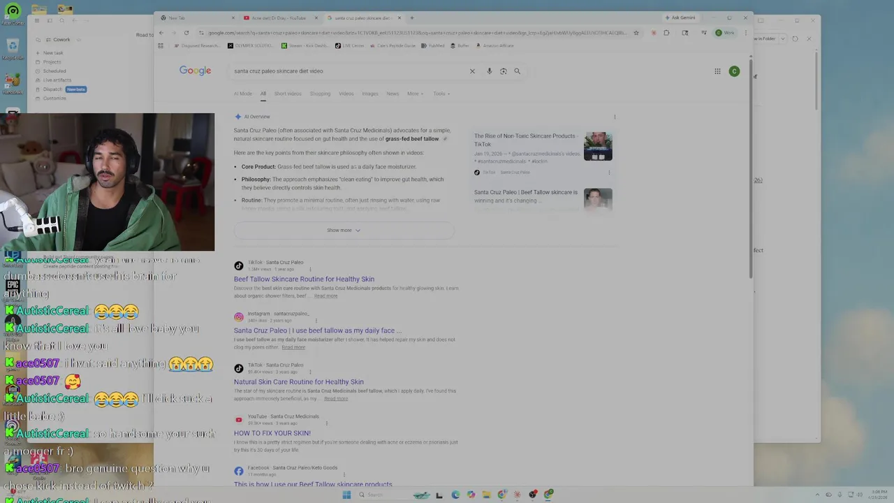Screen dimensions: 894x503
Task: Reload the page in Chrome
Action: [186, 33]
